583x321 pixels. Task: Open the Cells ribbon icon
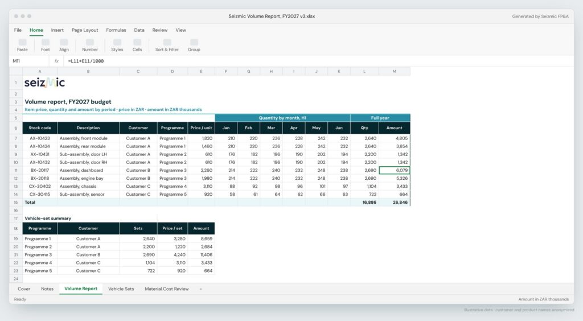(x=137, y=42)
